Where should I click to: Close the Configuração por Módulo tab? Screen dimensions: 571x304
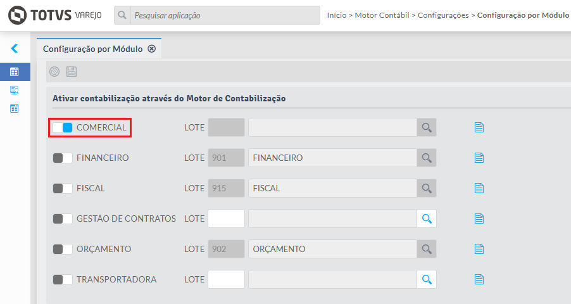tap(151, 49)
